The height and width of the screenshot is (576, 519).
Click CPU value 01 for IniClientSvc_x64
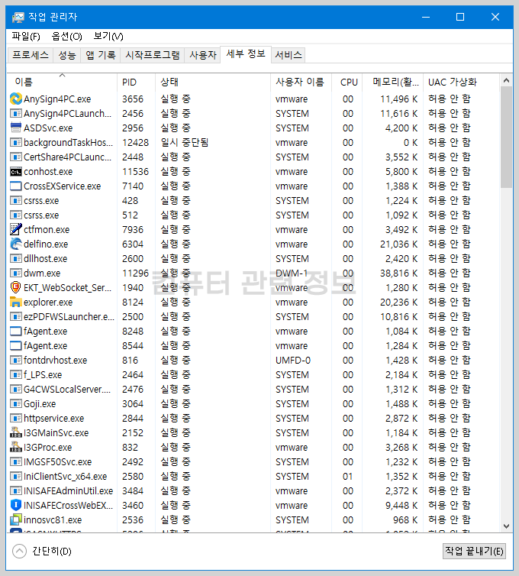pos(347,476)
